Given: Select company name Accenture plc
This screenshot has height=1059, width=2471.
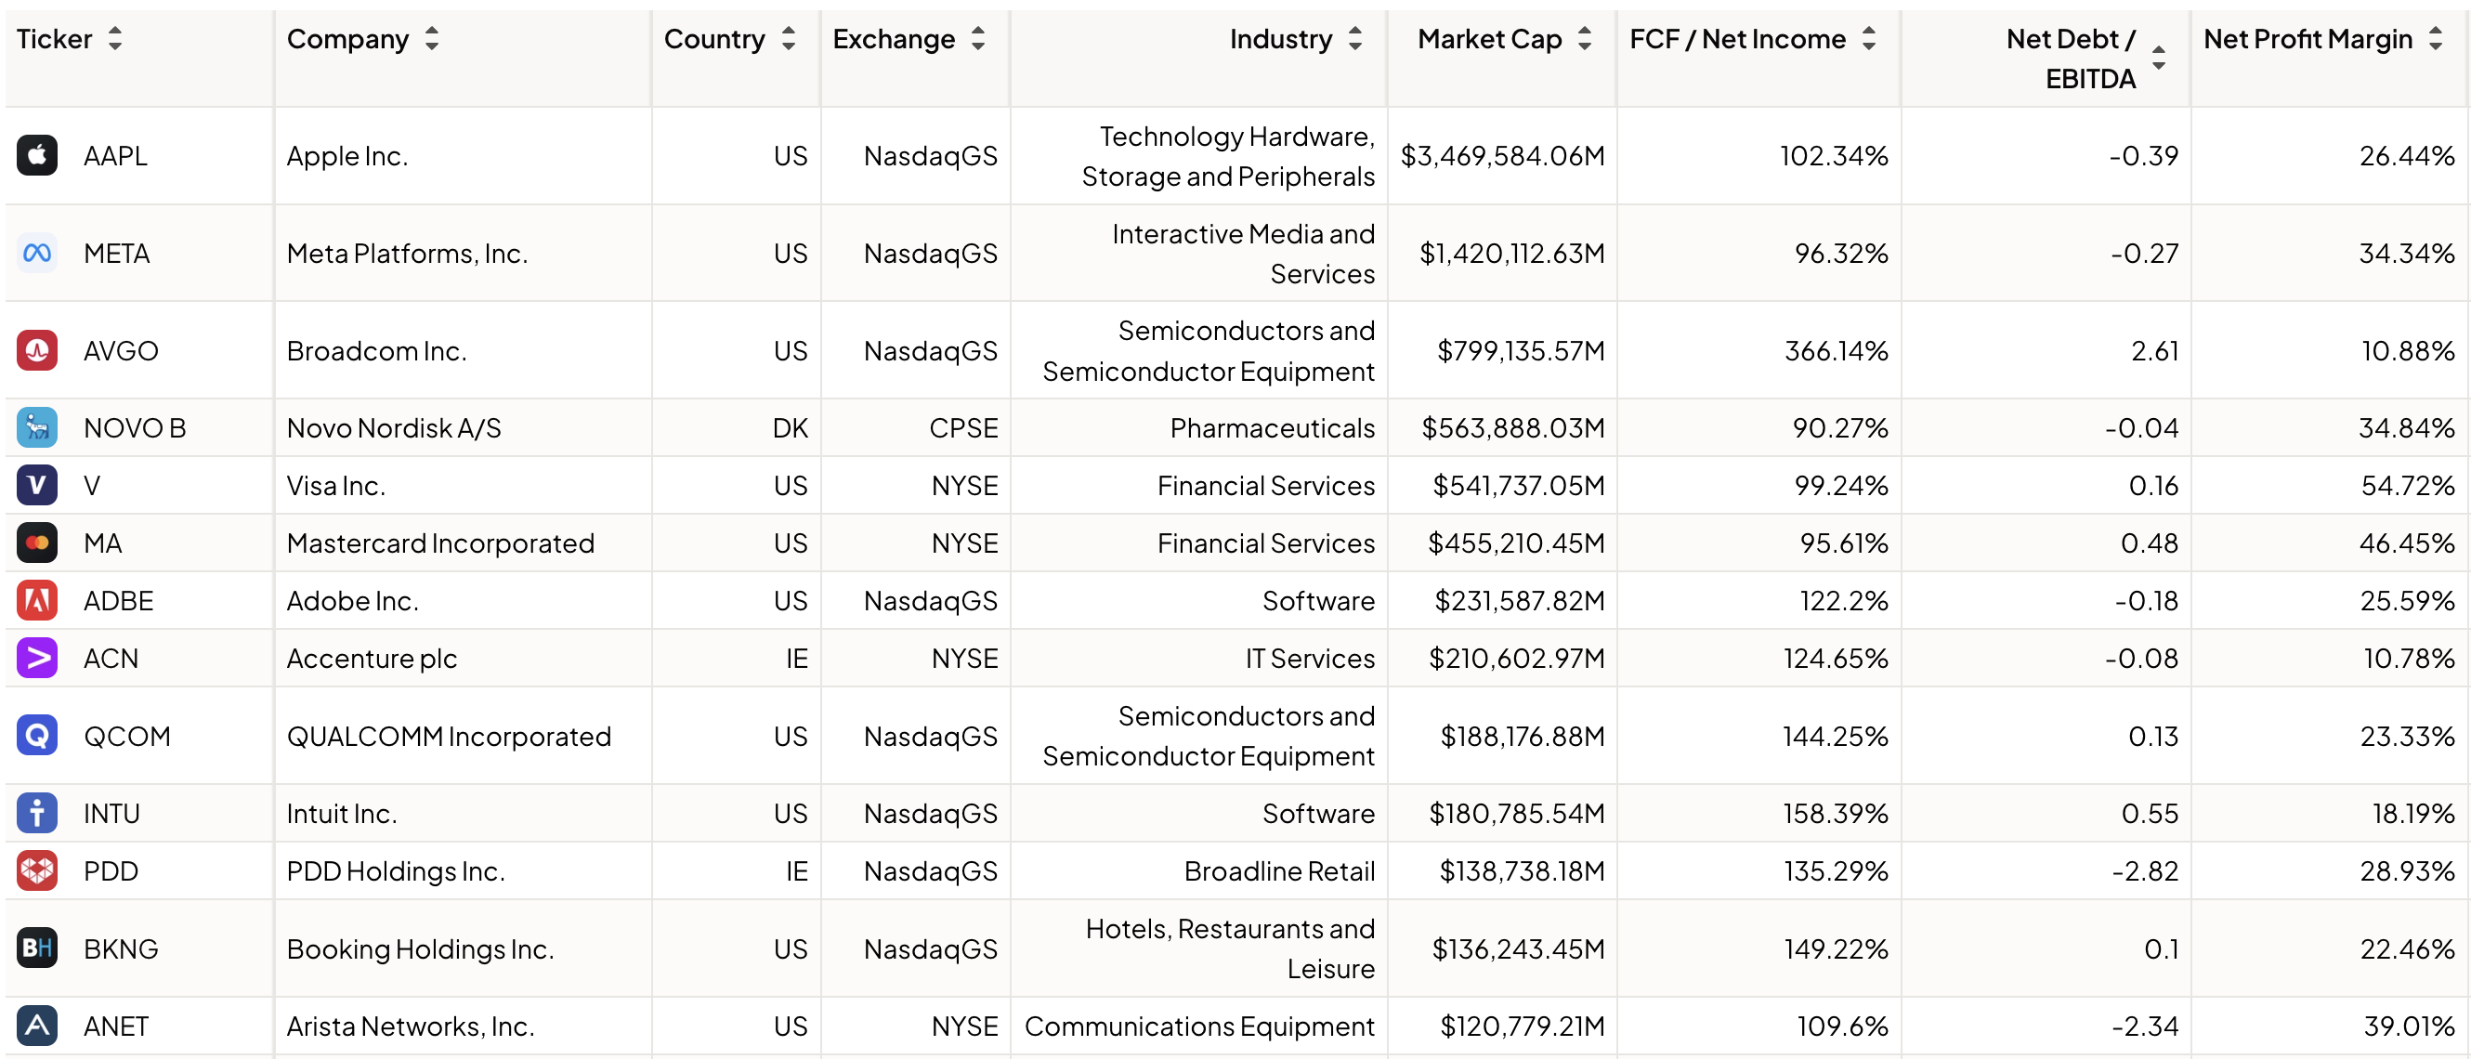Looking at the screenshot, I should point(372,658).
